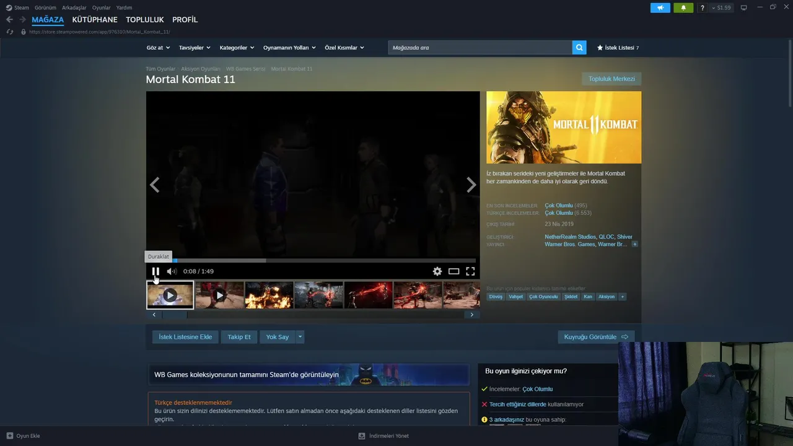Screen dimensions: 793x446
Task: Click the Steam logo menu
Action: click(x=17, y=7)
